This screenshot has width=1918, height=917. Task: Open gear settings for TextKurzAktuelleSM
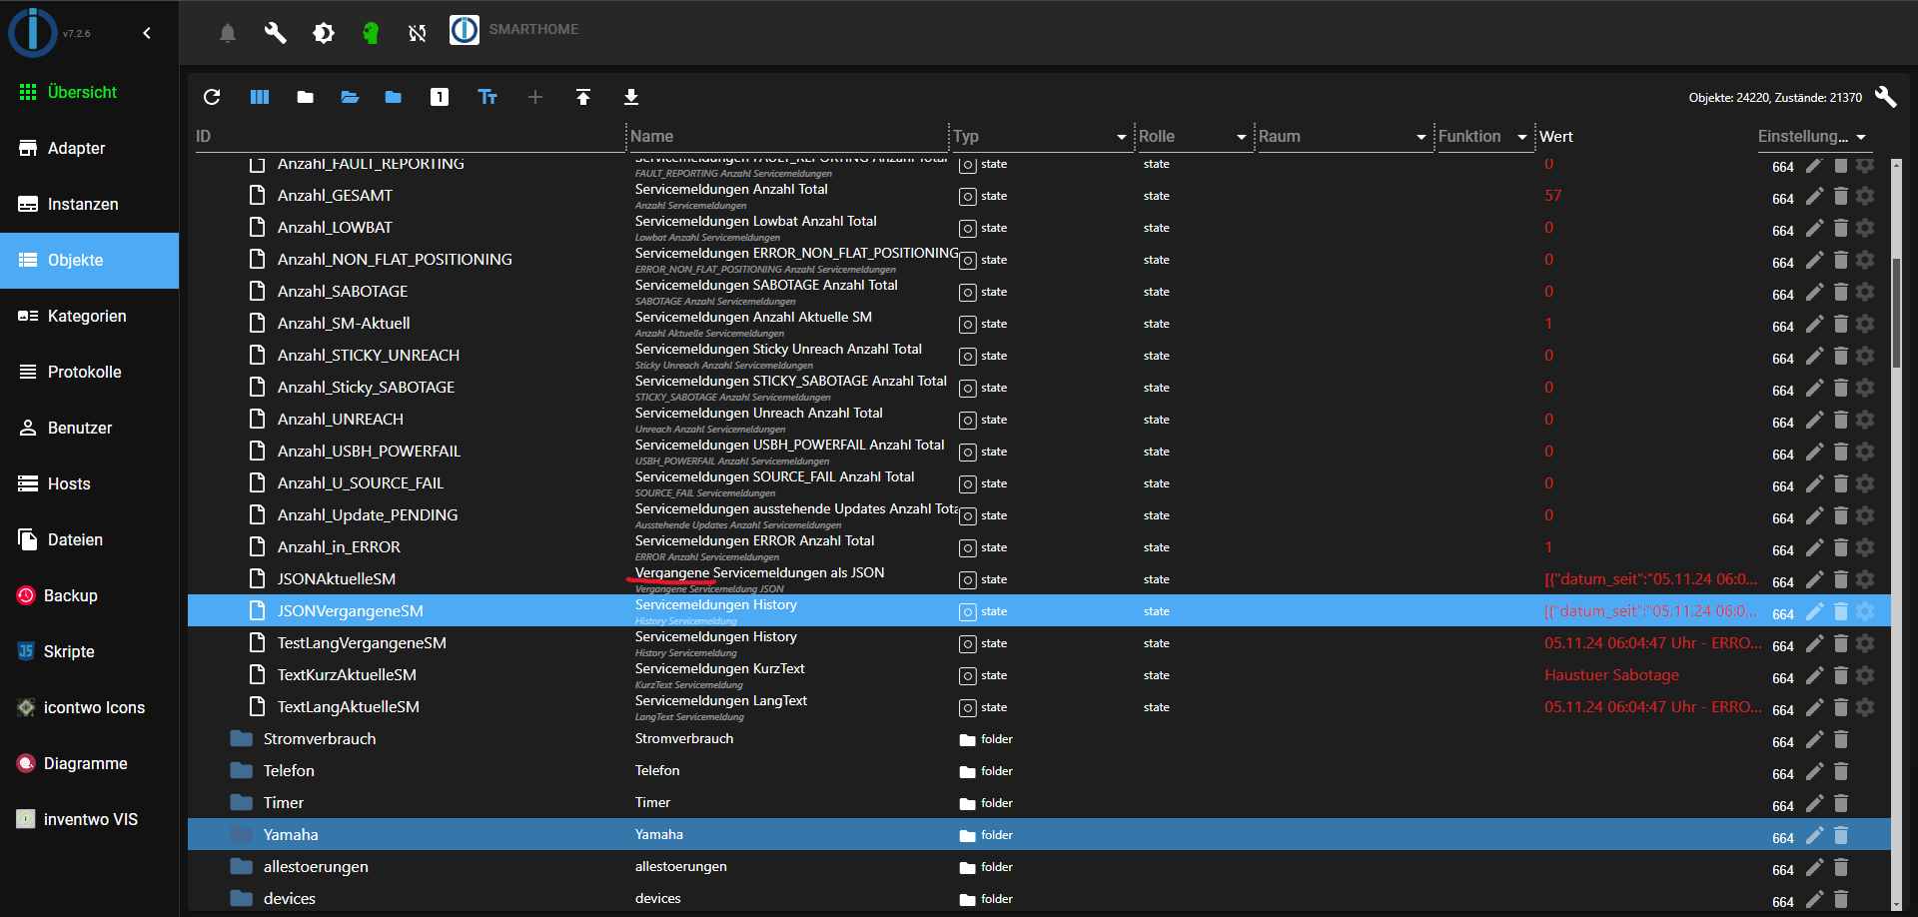click(1865, 675)
